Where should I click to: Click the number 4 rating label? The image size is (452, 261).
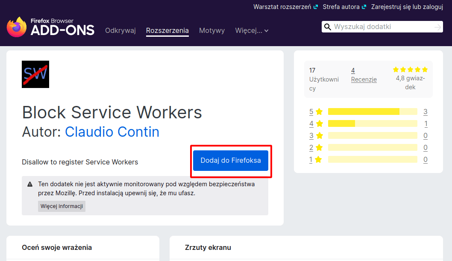tap(311, 124)
